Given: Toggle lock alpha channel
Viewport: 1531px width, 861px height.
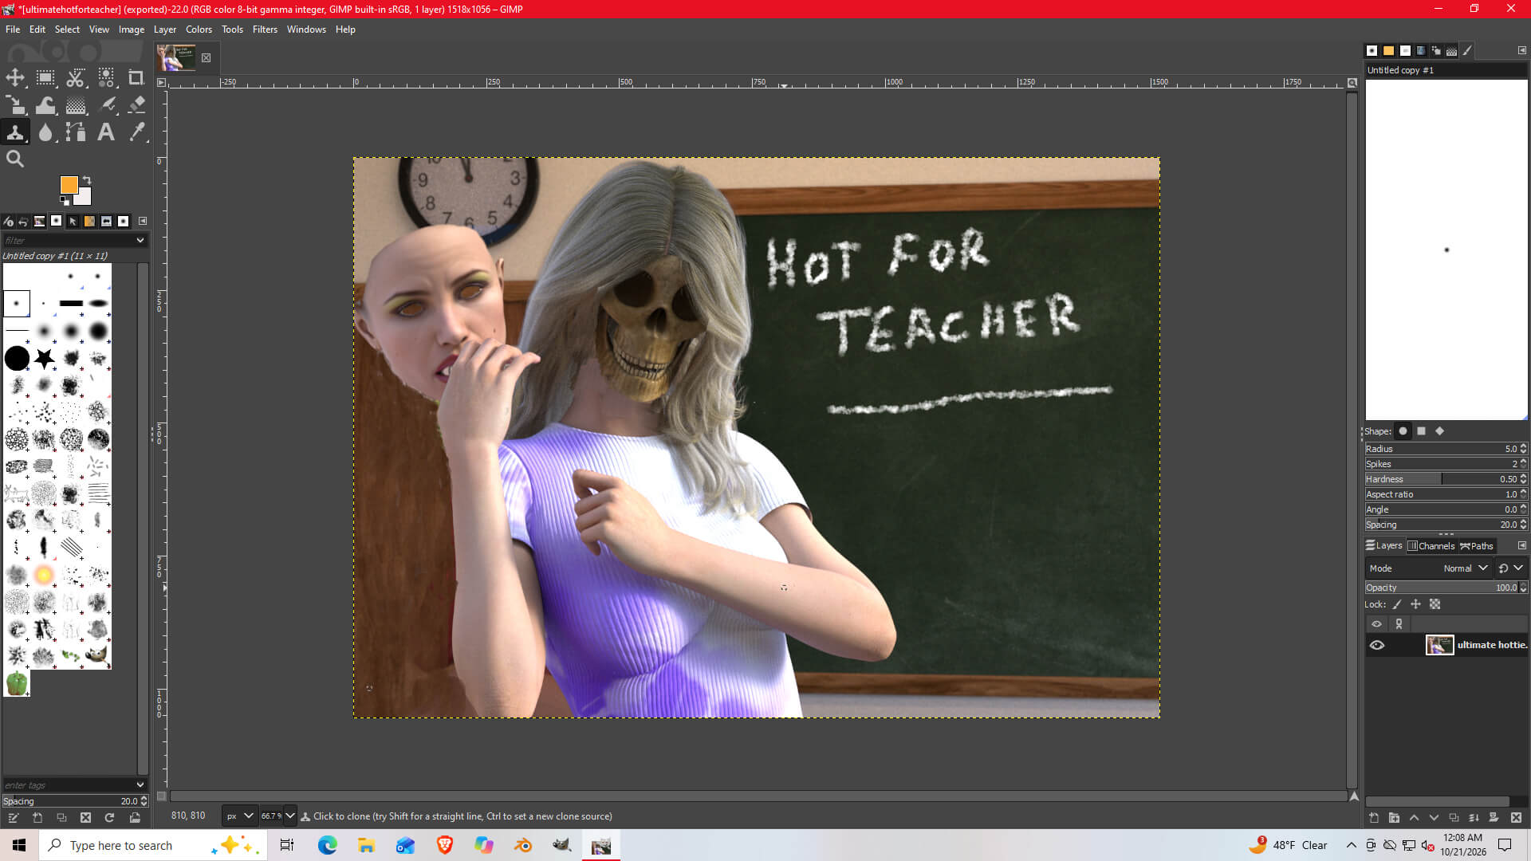Looking at the screenshot, I should click(x=1435, y=604).
